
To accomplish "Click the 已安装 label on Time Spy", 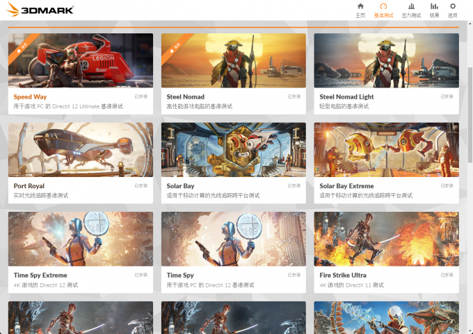I will (x=294, y=275).
